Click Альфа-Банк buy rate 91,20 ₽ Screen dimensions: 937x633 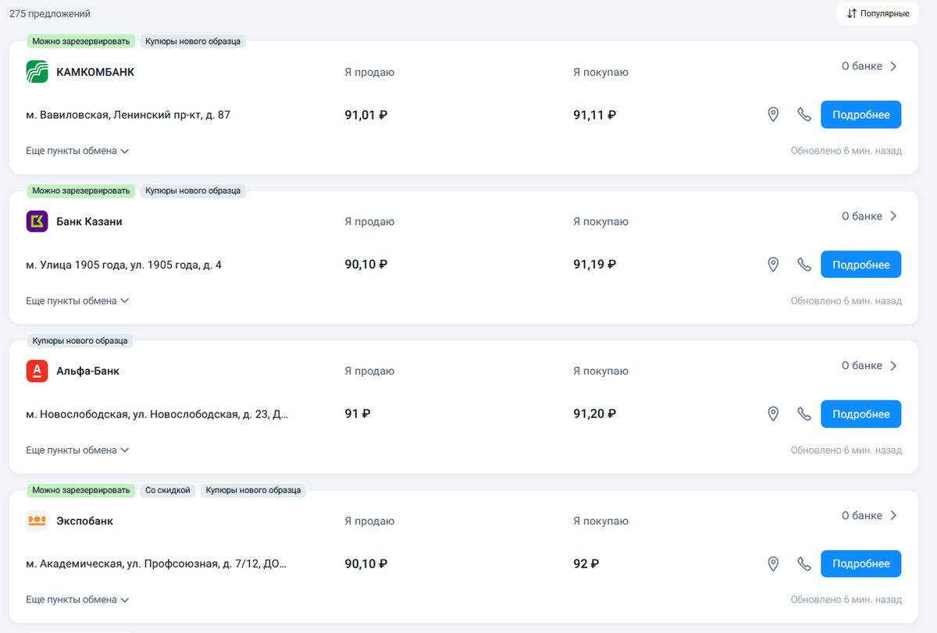595,414
